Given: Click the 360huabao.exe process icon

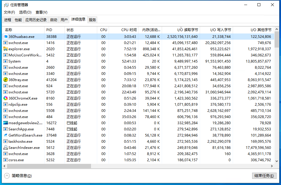Looking at the screenshot, I should (x=6, y=37).
